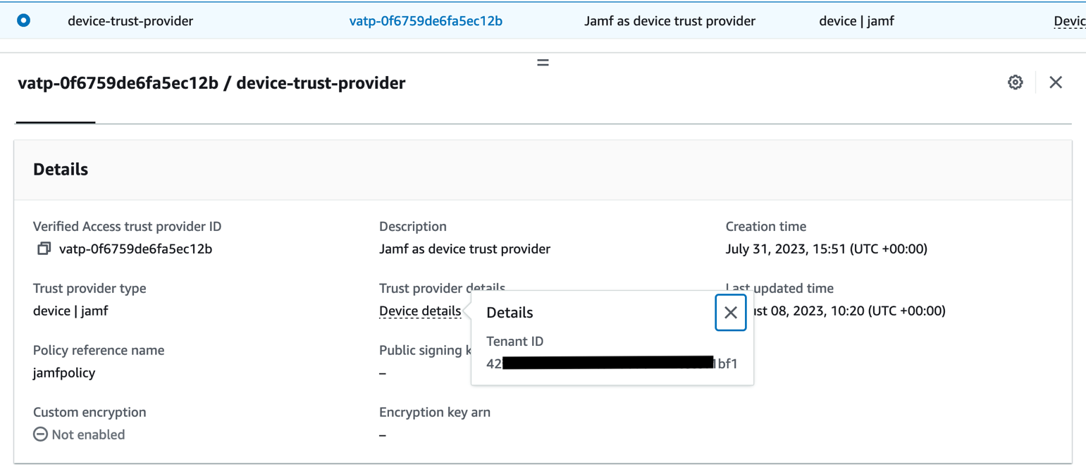The image size is (1086, 474).
Task: Collapse the Details popover under Trust provider details
Action: [x=729, y=312]
